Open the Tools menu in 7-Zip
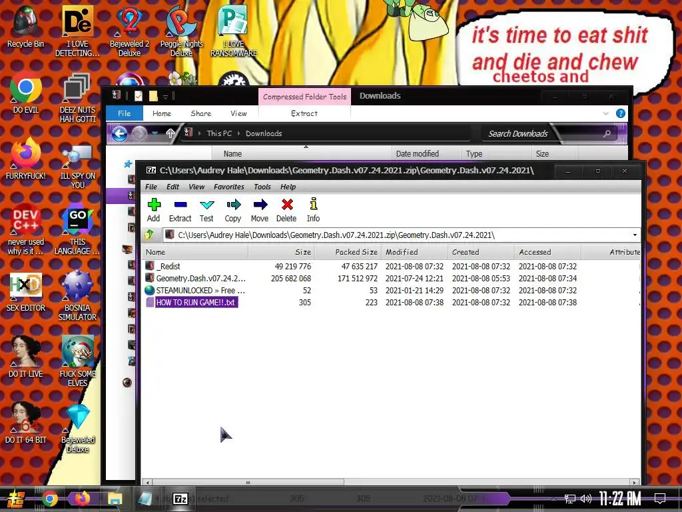Viewport: 682px width, 512px height. (x=262, y=187)
